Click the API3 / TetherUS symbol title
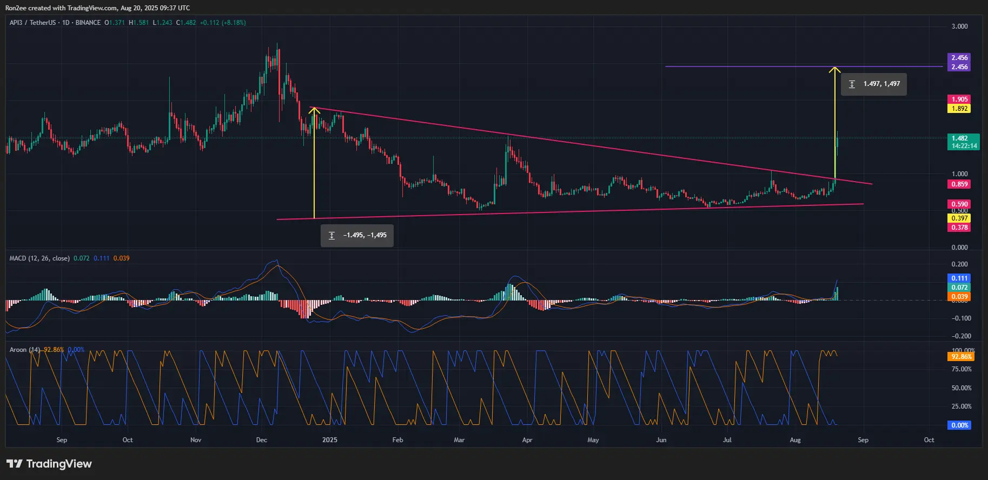 click(32, 23)
